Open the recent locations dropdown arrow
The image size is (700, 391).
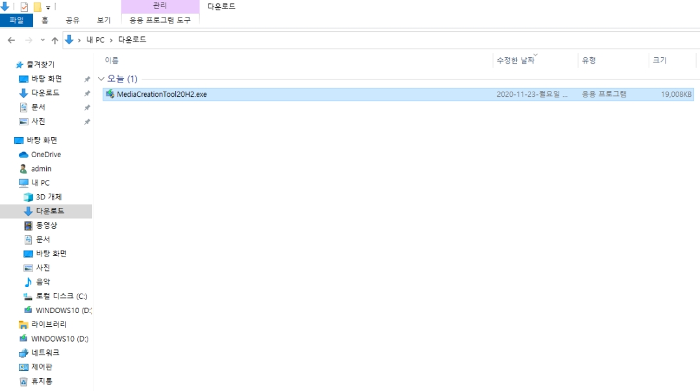click(42, 40)
